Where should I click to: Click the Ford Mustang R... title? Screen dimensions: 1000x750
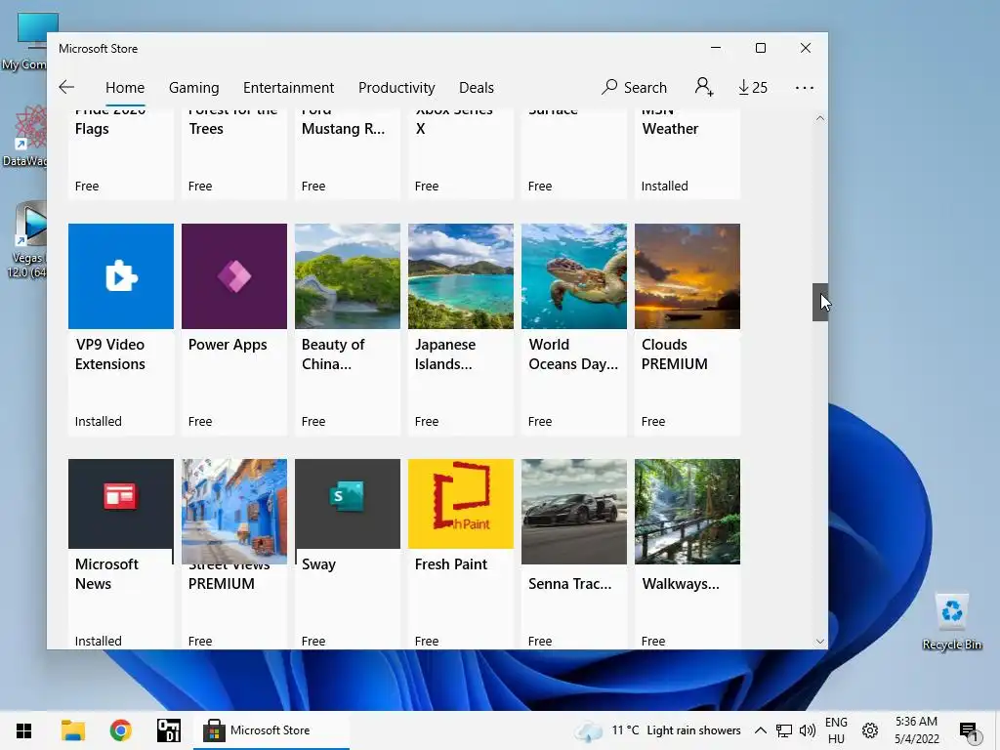(x=343, y=122)
